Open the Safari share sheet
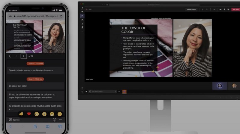This screenshot has height=134, width=240. [35, 126]
